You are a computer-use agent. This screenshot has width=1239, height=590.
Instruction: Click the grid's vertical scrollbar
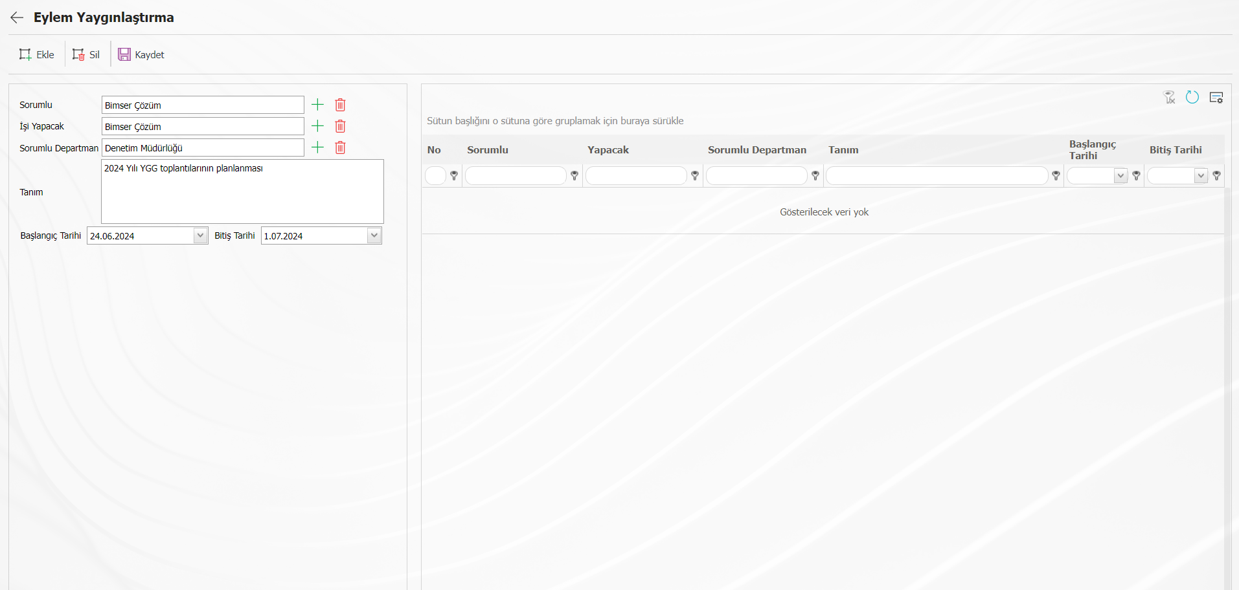pyautogui.click(x=1227, y=388)
